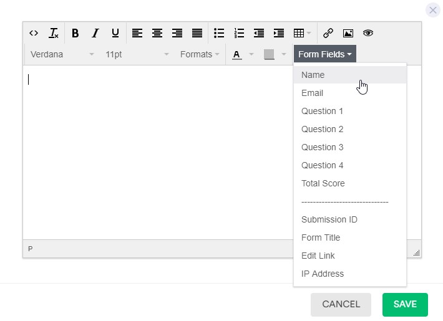Open the source code view icon
Screen dimensions: 443x321
(x=34, y=33)
